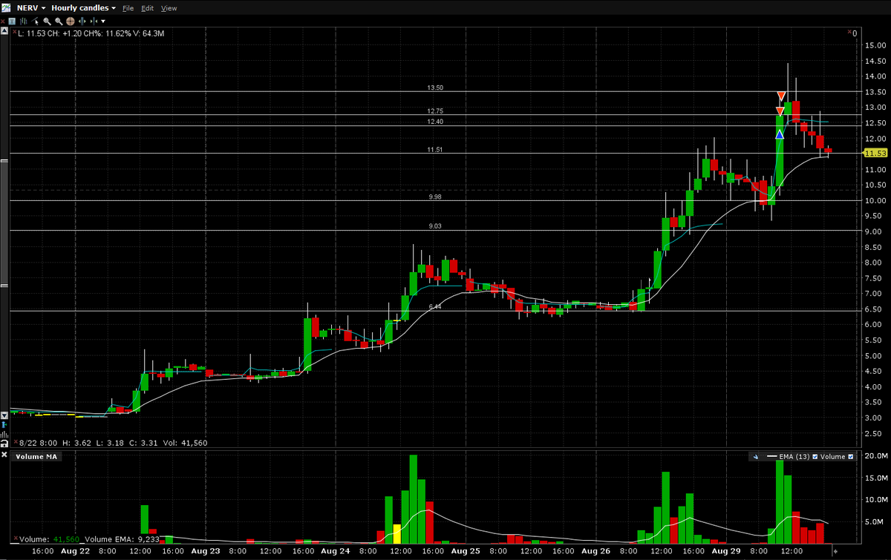The image size is (891, 560).
Task: Click the upper orange down-triangle sell marker
Action: point(781,96)
